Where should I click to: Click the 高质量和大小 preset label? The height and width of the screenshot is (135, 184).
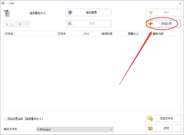pyautogui.click(x=37, y=13)
